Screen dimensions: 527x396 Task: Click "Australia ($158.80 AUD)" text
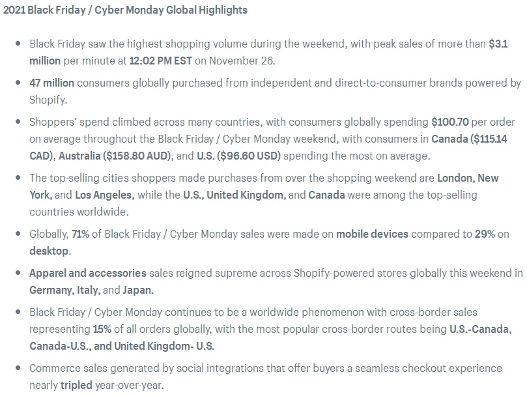click(115, 156)
